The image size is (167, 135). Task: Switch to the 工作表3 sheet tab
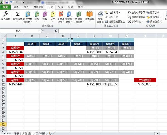pos(41,133)
